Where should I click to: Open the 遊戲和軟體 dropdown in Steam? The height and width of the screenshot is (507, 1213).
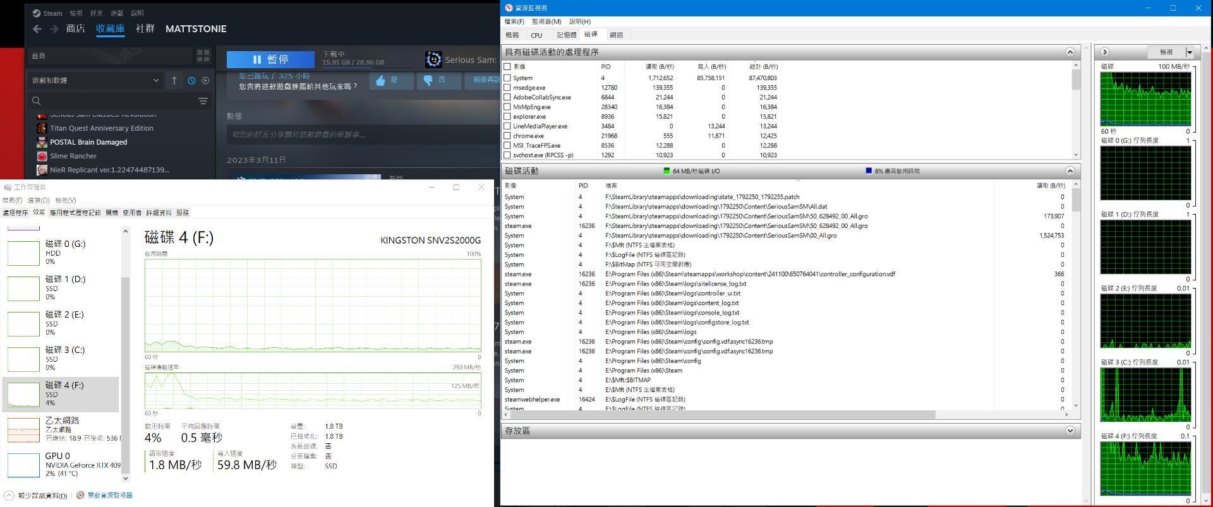pyautogui.click(x=95, y=81)
